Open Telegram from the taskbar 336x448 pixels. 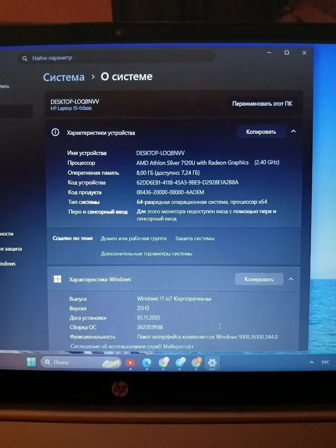pos(180,362)
